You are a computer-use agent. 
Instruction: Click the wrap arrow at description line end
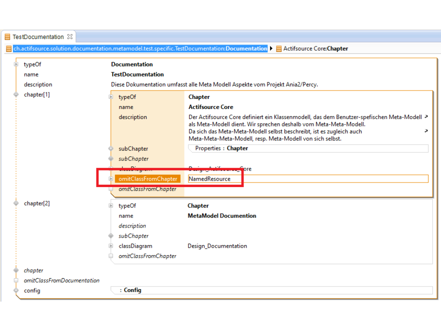point(426,117)
